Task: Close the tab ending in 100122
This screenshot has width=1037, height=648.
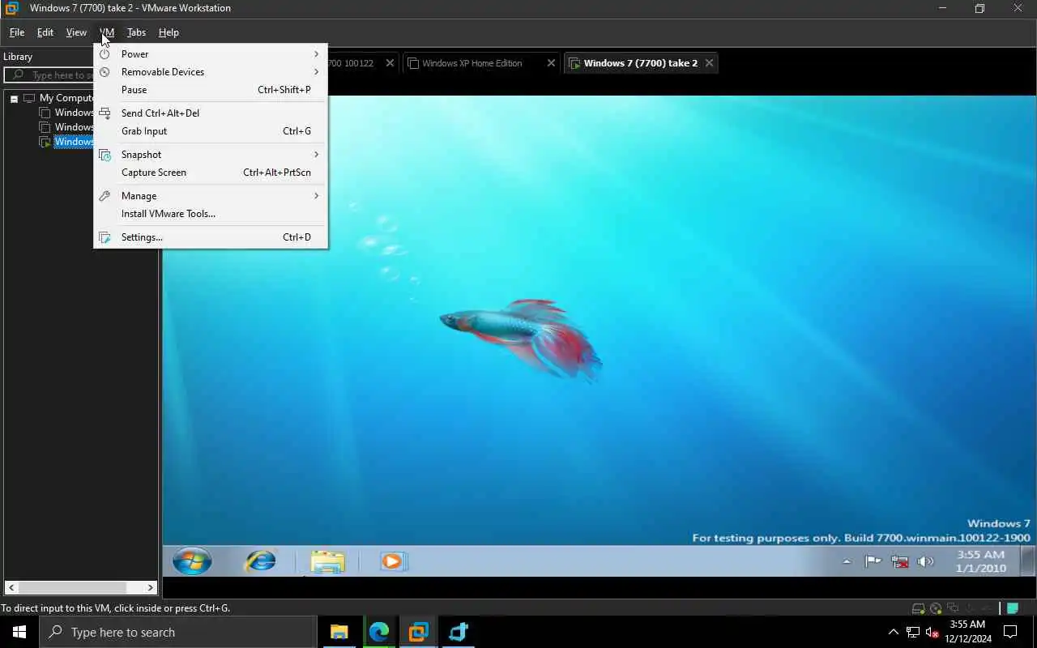Action: tap(390, 63)
